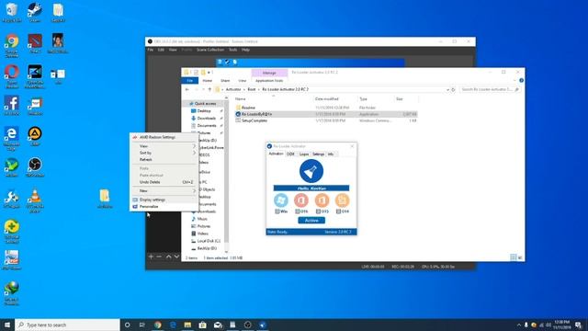Viewport: 588px width, 331px height.
Task: Open the AIMP desktop shortcut
Action: (35, 136)
